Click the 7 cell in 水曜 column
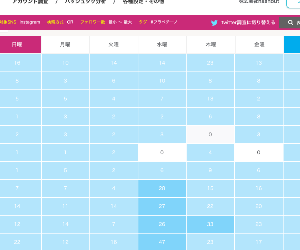The image size is (300, 250). tap(162, 99)
